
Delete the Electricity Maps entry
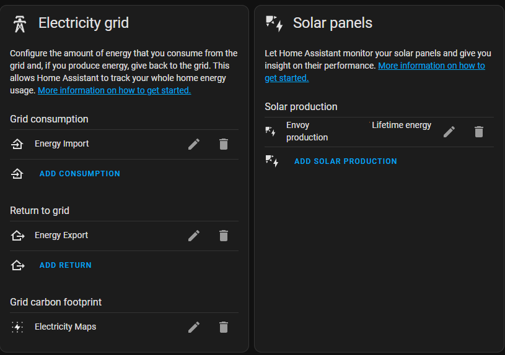224,327
